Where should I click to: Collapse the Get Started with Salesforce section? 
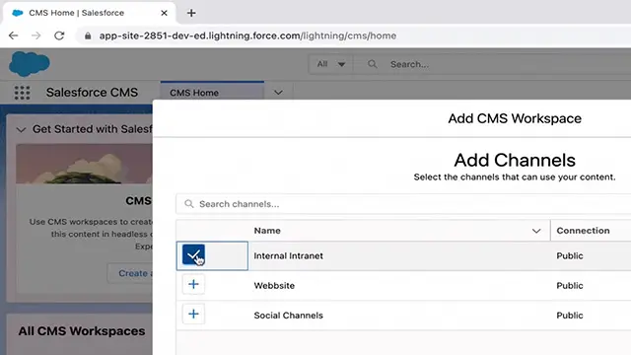click(22, 129)
